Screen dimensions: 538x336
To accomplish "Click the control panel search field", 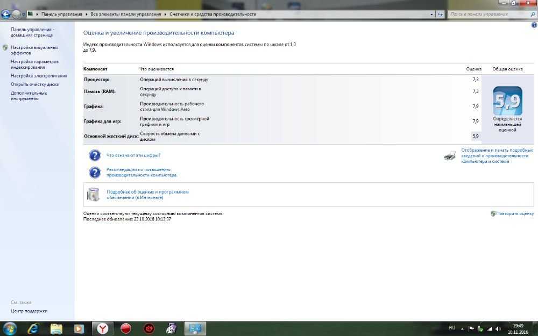I will point(489,14).
